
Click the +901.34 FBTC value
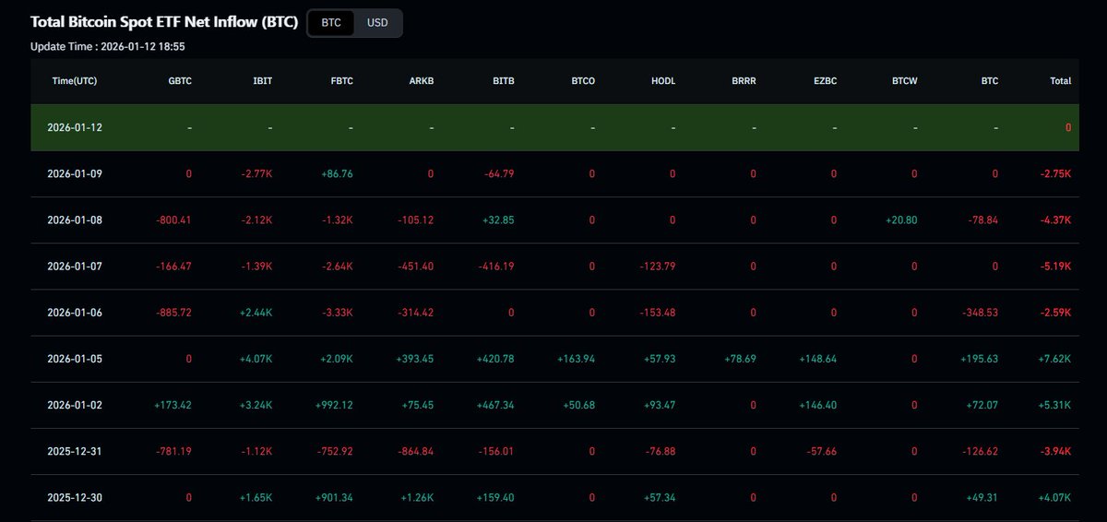coord(334,498)
